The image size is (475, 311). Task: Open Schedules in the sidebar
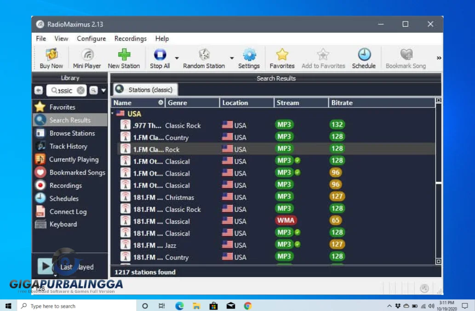click(70, 198)
